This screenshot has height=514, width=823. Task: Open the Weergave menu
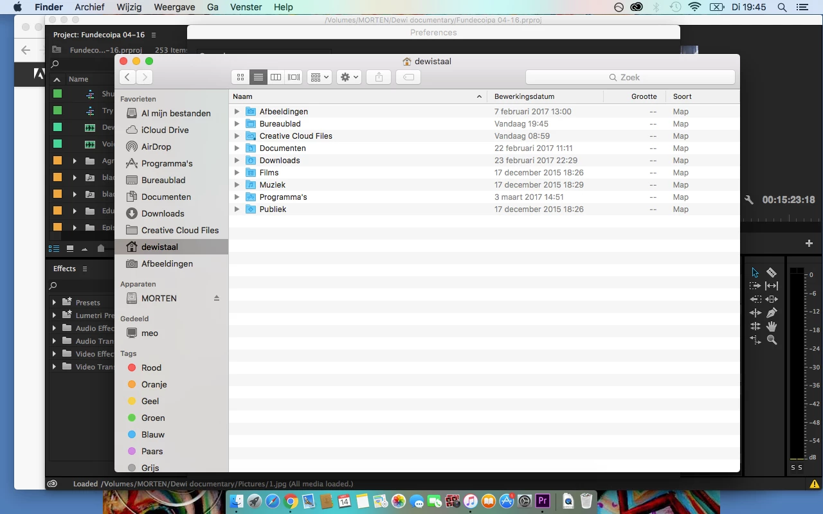tap(173, 7)
